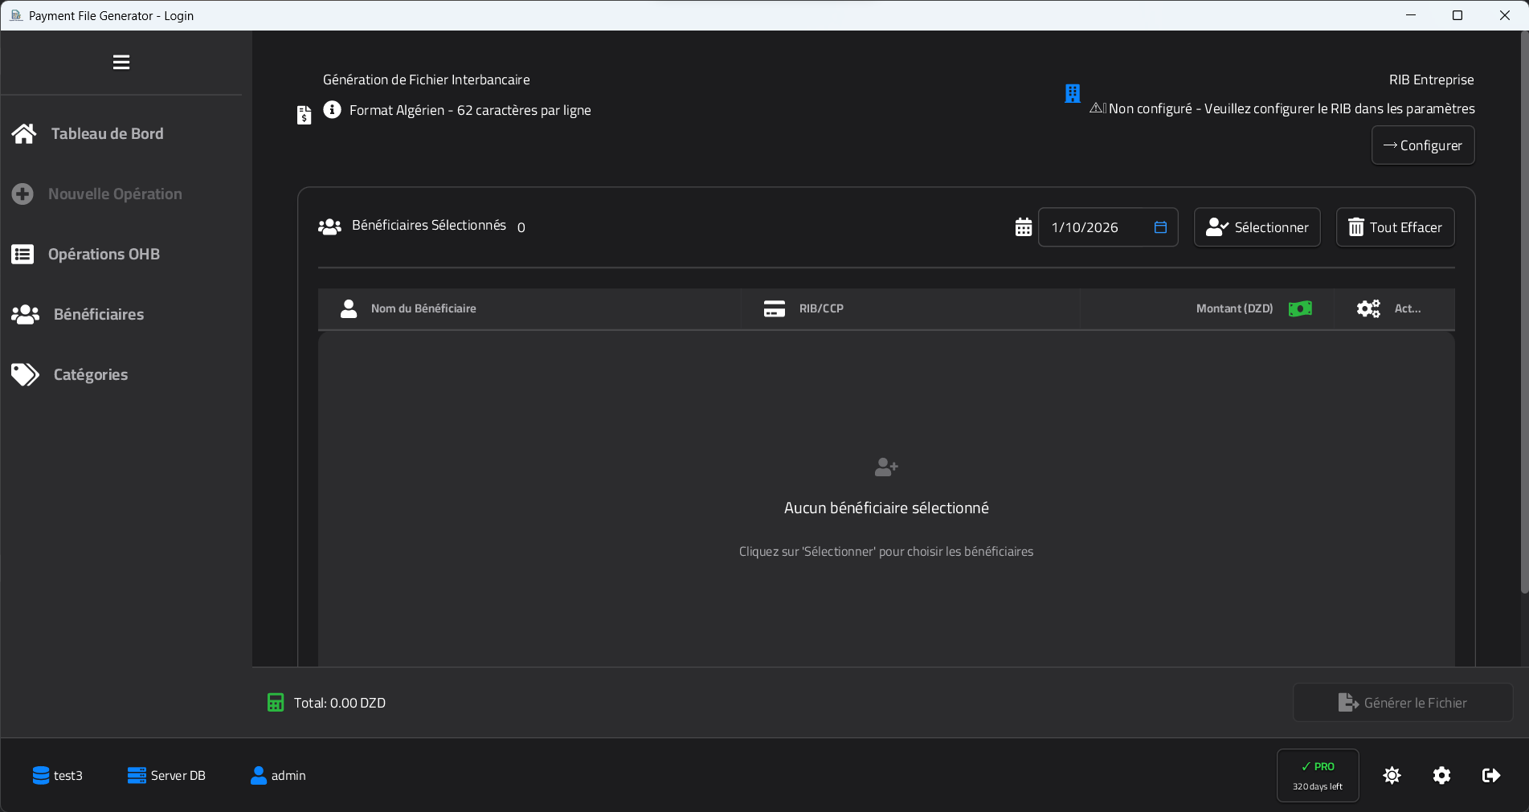Click the group icon next to Bénéficiaires Sélectionnés
Screen dimensions: 1529x812
click(x=329, y=226)
